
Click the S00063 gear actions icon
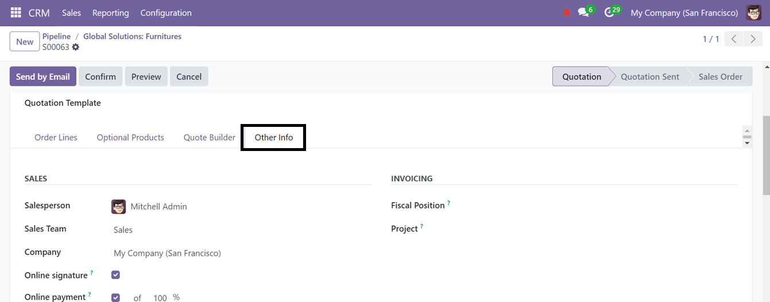[76, 47]
